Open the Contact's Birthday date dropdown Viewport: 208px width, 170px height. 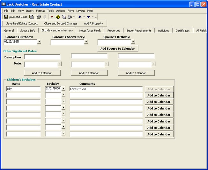click(x=39, y=42)
